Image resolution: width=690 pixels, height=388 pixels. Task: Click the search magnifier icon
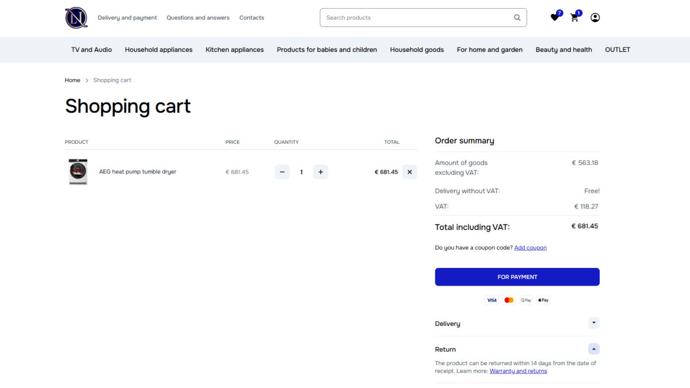click(x=517, y=17)
